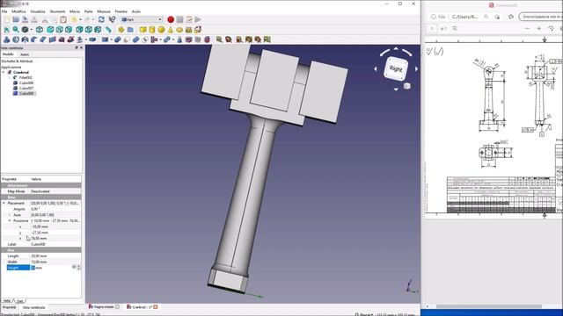Expand the Asse property row

(10, 215)
